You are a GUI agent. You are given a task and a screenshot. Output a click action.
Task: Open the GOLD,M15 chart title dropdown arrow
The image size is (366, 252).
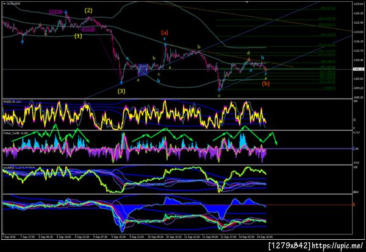click(x=4, y=4)
